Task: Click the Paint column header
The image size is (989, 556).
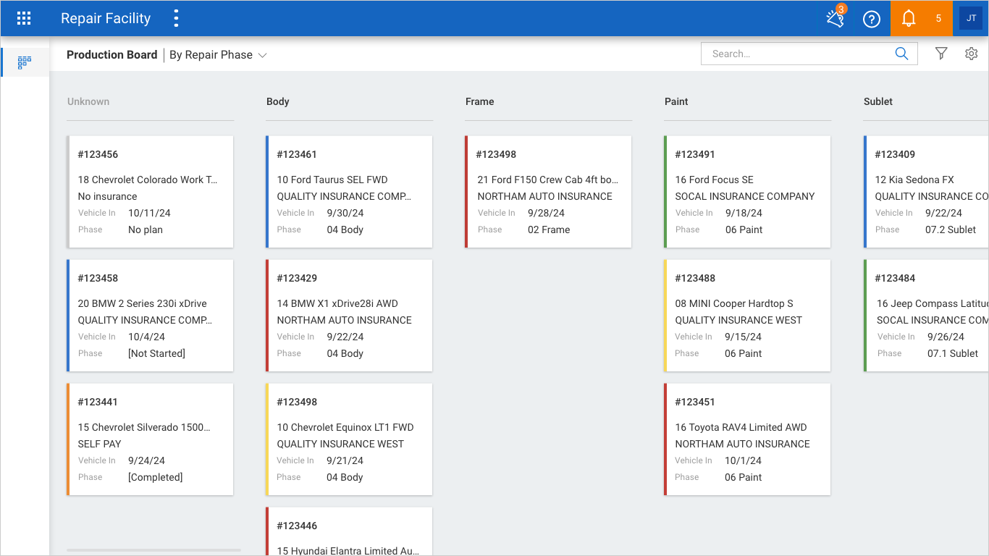Action: (x=676, y=101)
